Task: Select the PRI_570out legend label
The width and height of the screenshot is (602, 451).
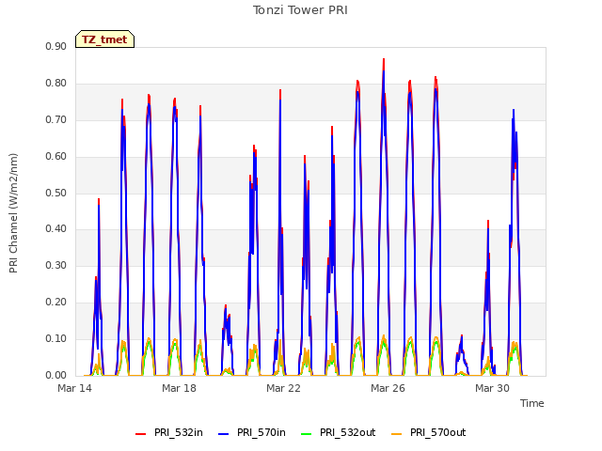Action: tap(438, 432)
